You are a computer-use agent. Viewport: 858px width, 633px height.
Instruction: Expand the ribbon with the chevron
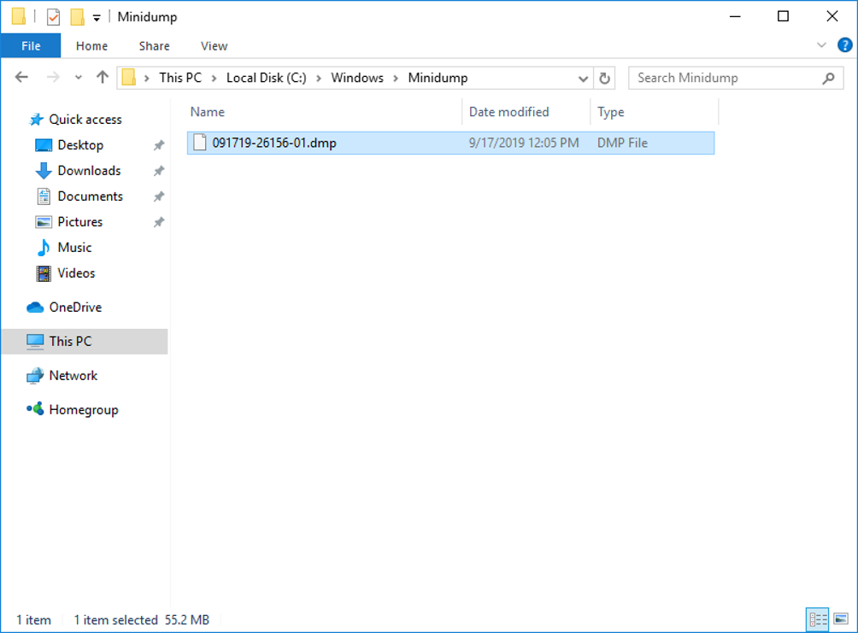pos(821,45)
